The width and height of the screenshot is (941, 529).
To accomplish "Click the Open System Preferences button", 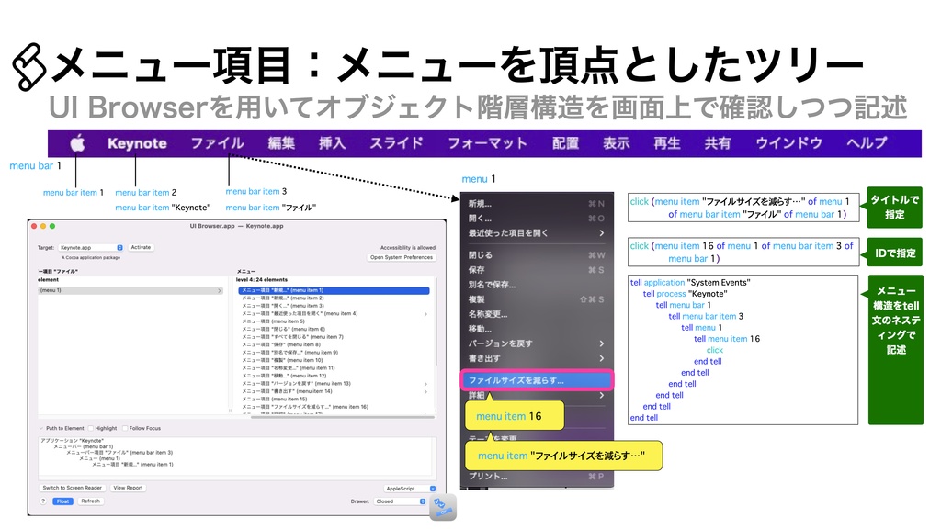I will tap(402, 257).
